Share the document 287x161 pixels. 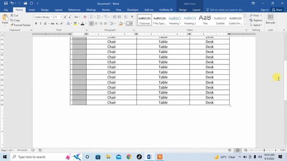[x=277, y=10]
